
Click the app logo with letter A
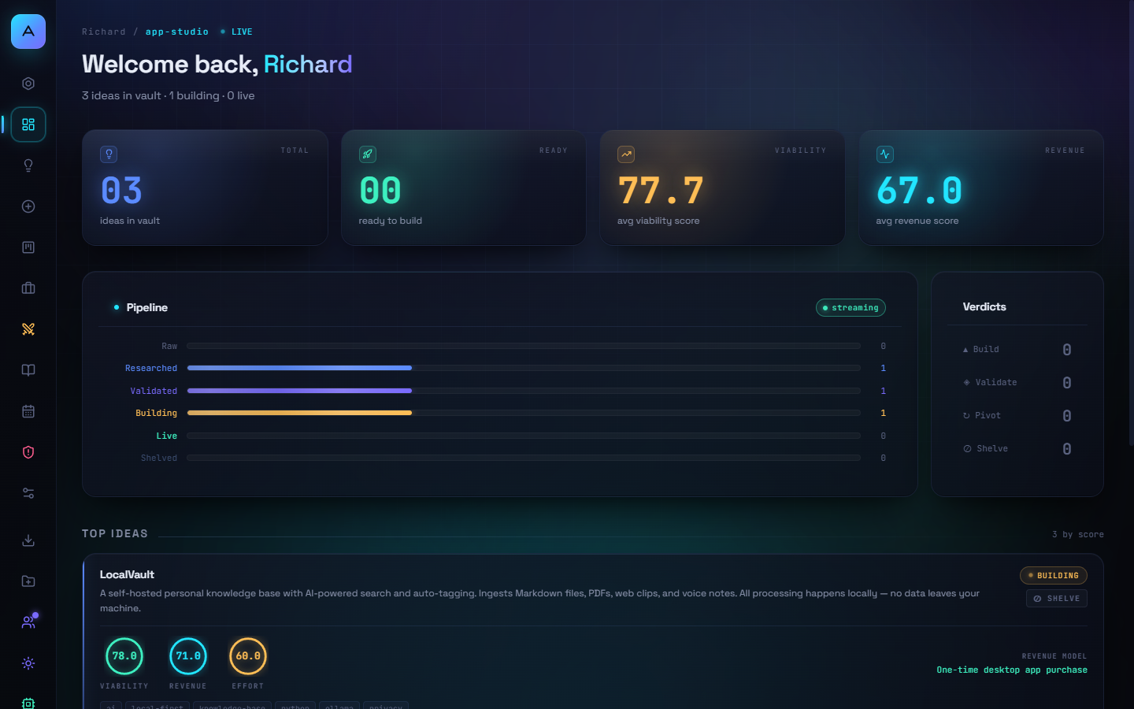[x=28, y=32]
